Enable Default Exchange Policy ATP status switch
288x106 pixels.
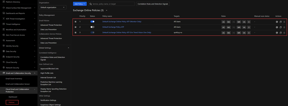[x=92, y=27]
